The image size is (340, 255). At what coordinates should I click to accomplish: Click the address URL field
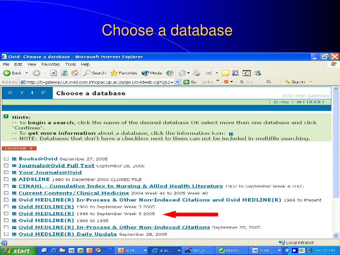pyautogui.click(x=100, y=82)
